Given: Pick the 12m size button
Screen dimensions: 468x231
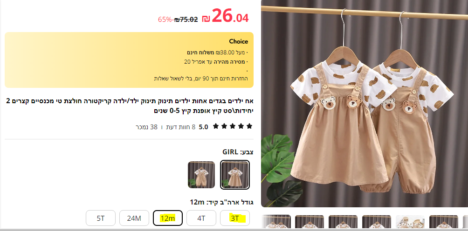Looking at the screenshot, I should click(x=168, y=218).
